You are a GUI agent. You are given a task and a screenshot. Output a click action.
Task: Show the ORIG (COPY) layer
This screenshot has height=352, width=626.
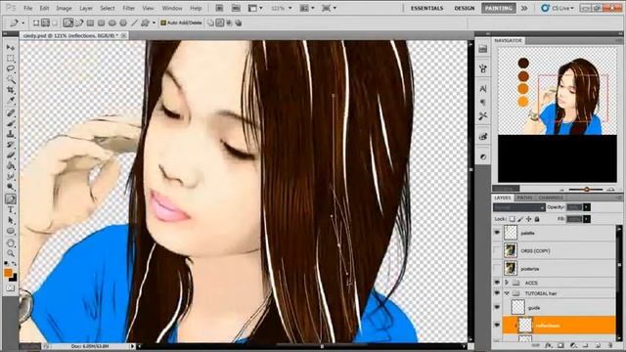[x=497, y=250]
